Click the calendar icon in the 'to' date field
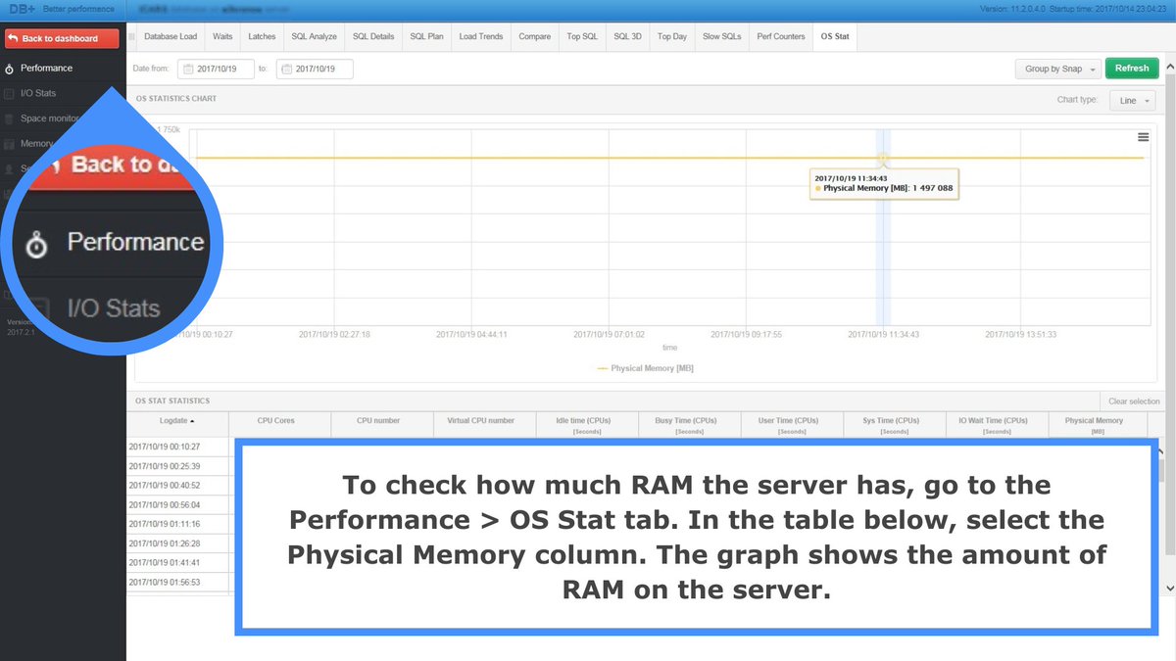Viewport: 1176px width, 661px height. click(x=286, y=69)
